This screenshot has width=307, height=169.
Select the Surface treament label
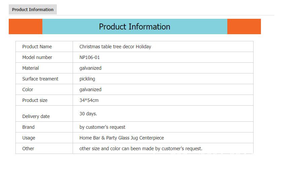click(x=40, y=79)
